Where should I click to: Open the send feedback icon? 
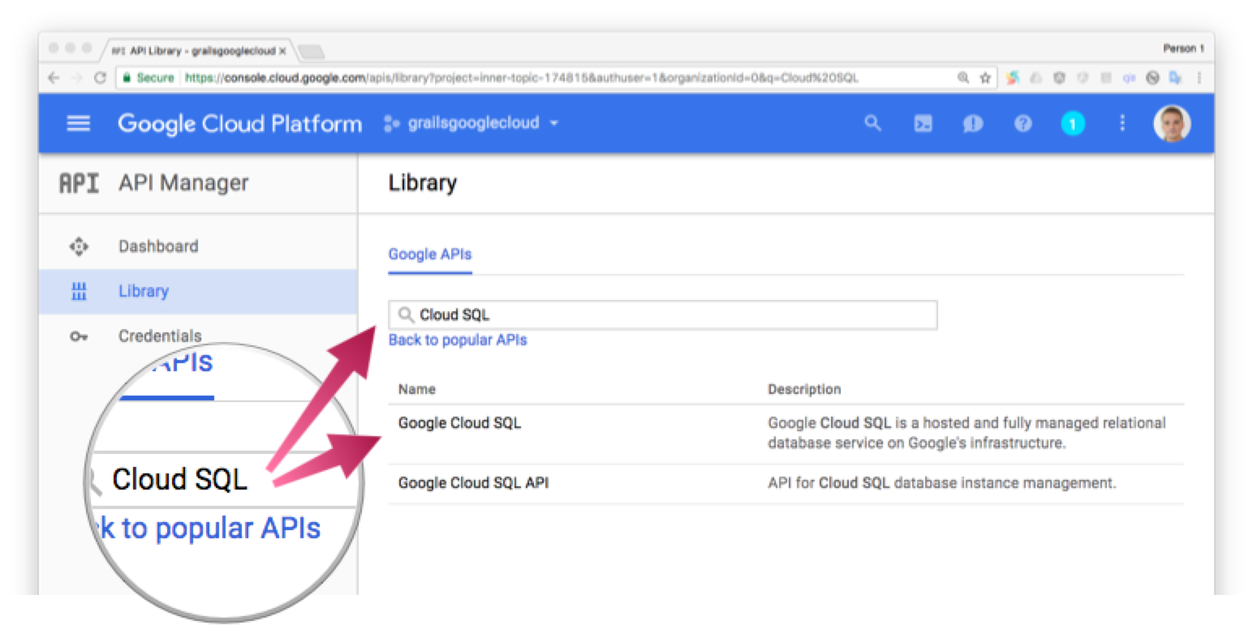[x=973, y=123]
